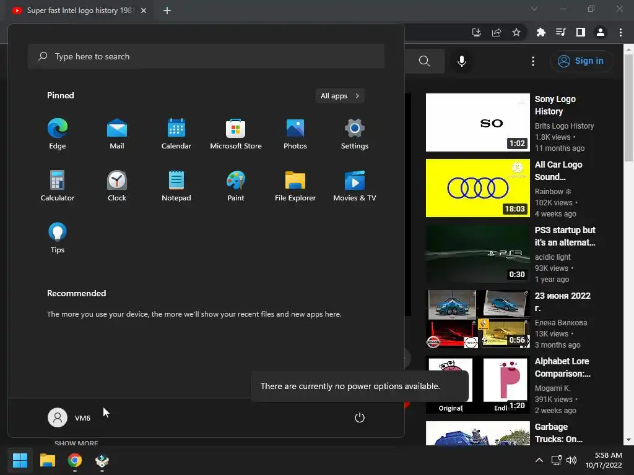Click the Windows Start button on taskbar
This screenshot has height=475, width=634.
(20, 460)
